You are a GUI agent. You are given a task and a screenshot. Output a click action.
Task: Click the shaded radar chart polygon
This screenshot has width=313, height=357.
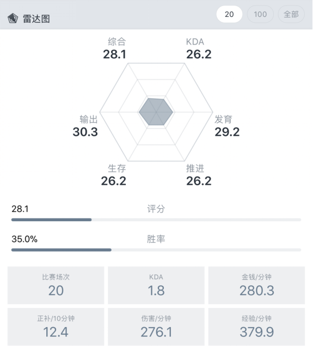coord(156,112)
